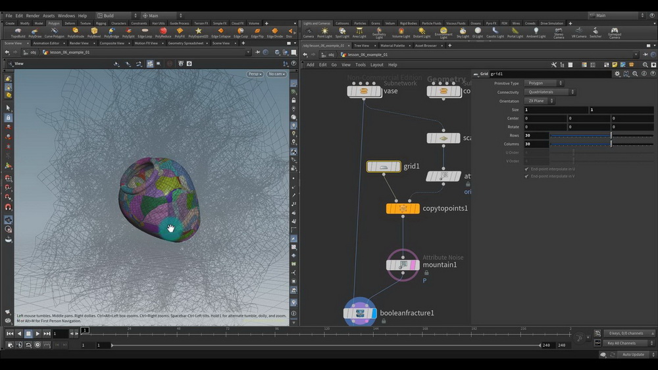
Task: Add a Point Light from the shelf
Action: tap(324, 33)
